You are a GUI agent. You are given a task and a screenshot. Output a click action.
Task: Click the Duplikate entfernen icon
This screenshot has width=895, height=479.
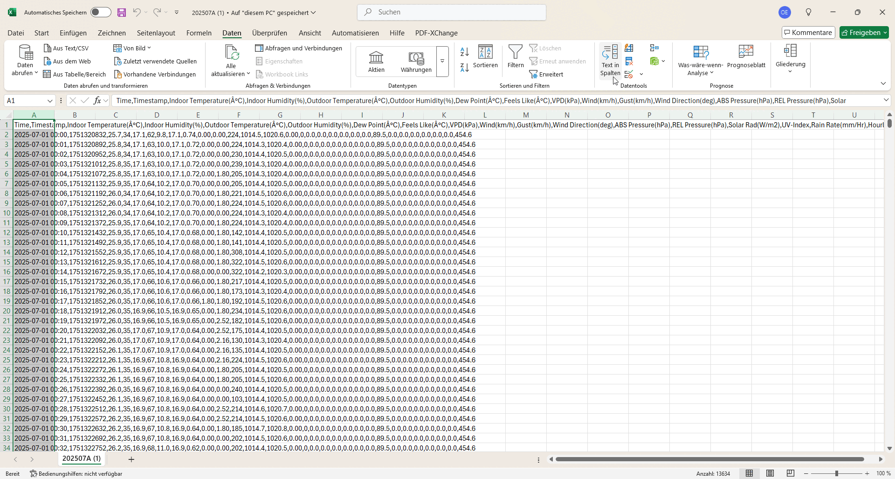[x=629, y=61]
